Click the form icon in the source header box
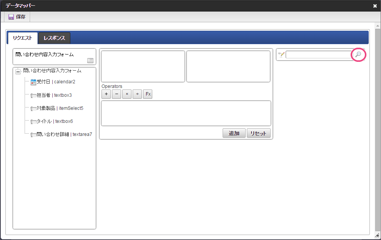This screenshot has width=381, height=240. click(x=90, y=61)
